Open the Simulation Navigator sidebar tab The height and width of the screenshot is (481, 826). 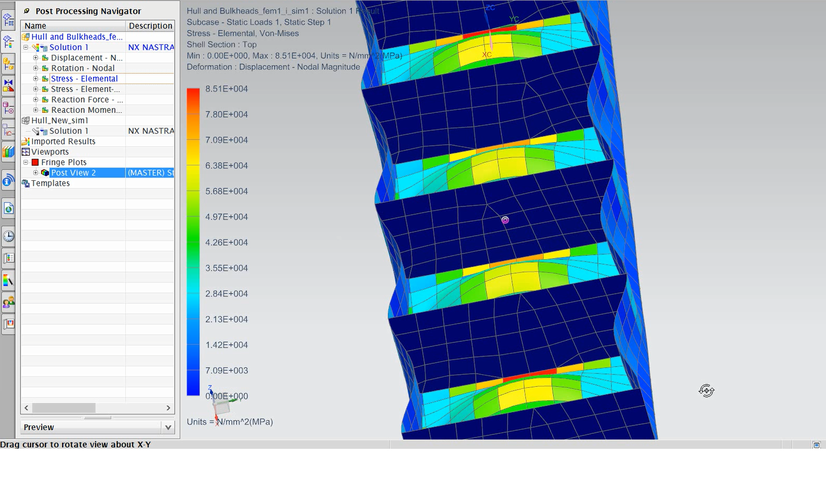pos(8,20)
